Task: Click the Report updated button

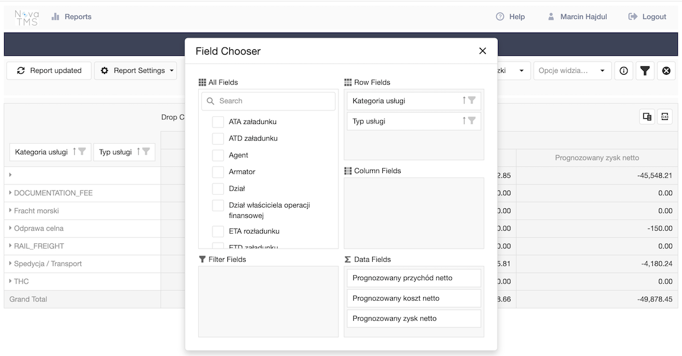Action: (49, 71)
